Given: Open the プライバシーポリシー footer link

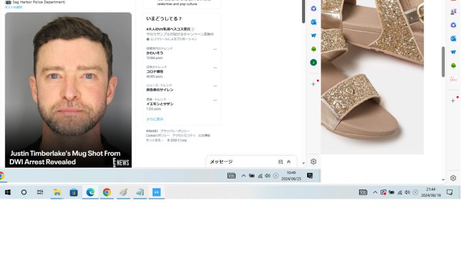Looking at the screenshot, I should tap(175, 131).
